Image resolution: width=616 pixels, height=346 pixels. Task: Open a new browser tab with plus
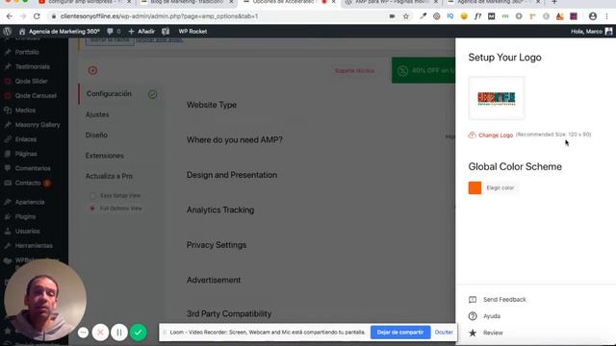(554, 2)
